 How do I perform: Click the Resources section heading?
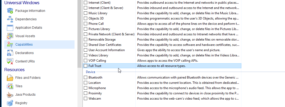pyautogui.click(x=15, y=70)
